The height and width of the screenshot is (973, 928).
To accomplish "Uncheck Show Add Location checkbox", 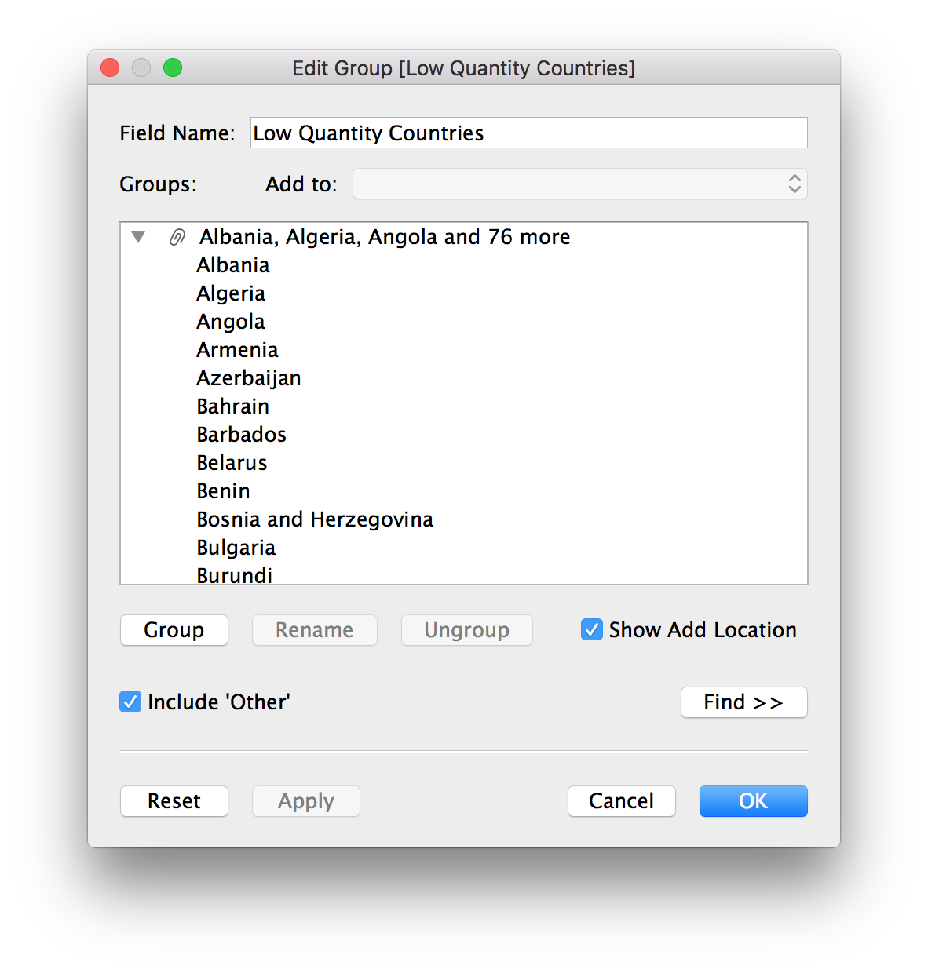I will (x=591, y=629).
